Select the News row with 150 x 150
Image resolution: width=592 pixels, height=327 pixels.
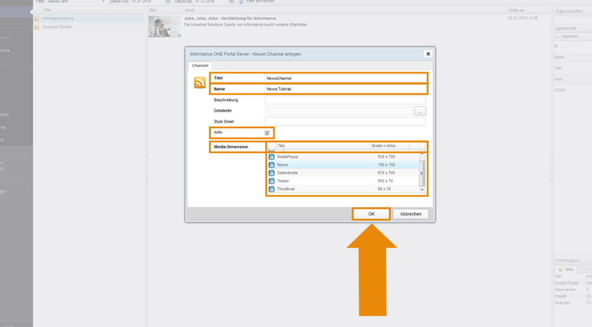(x=343, y=165)
